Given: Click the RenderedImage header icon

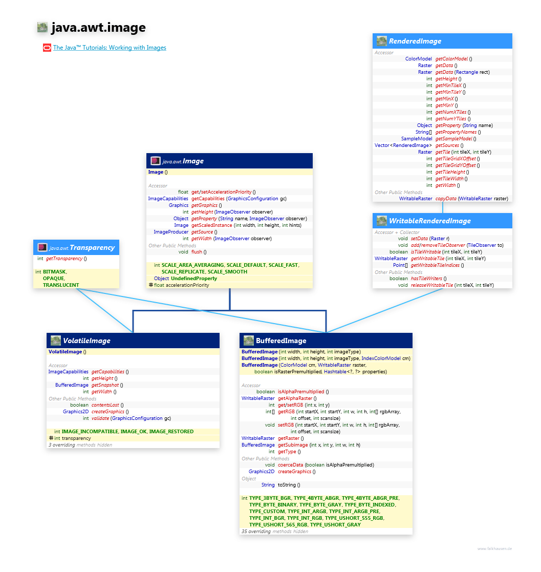Looking at the screenshot, I should tap(382, 41).
